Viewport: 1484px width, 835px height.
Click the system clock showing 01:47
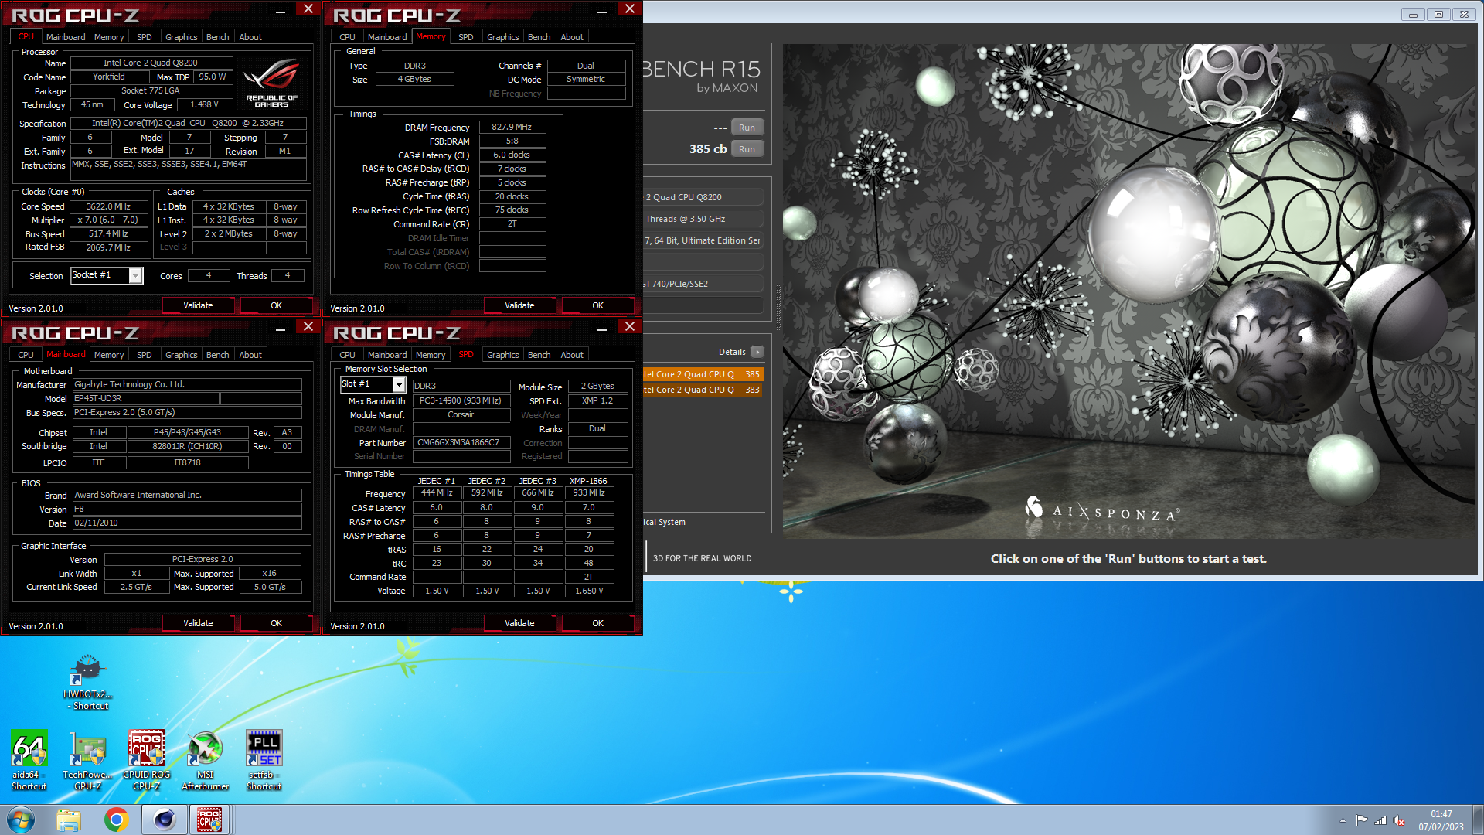[1441, 814]
